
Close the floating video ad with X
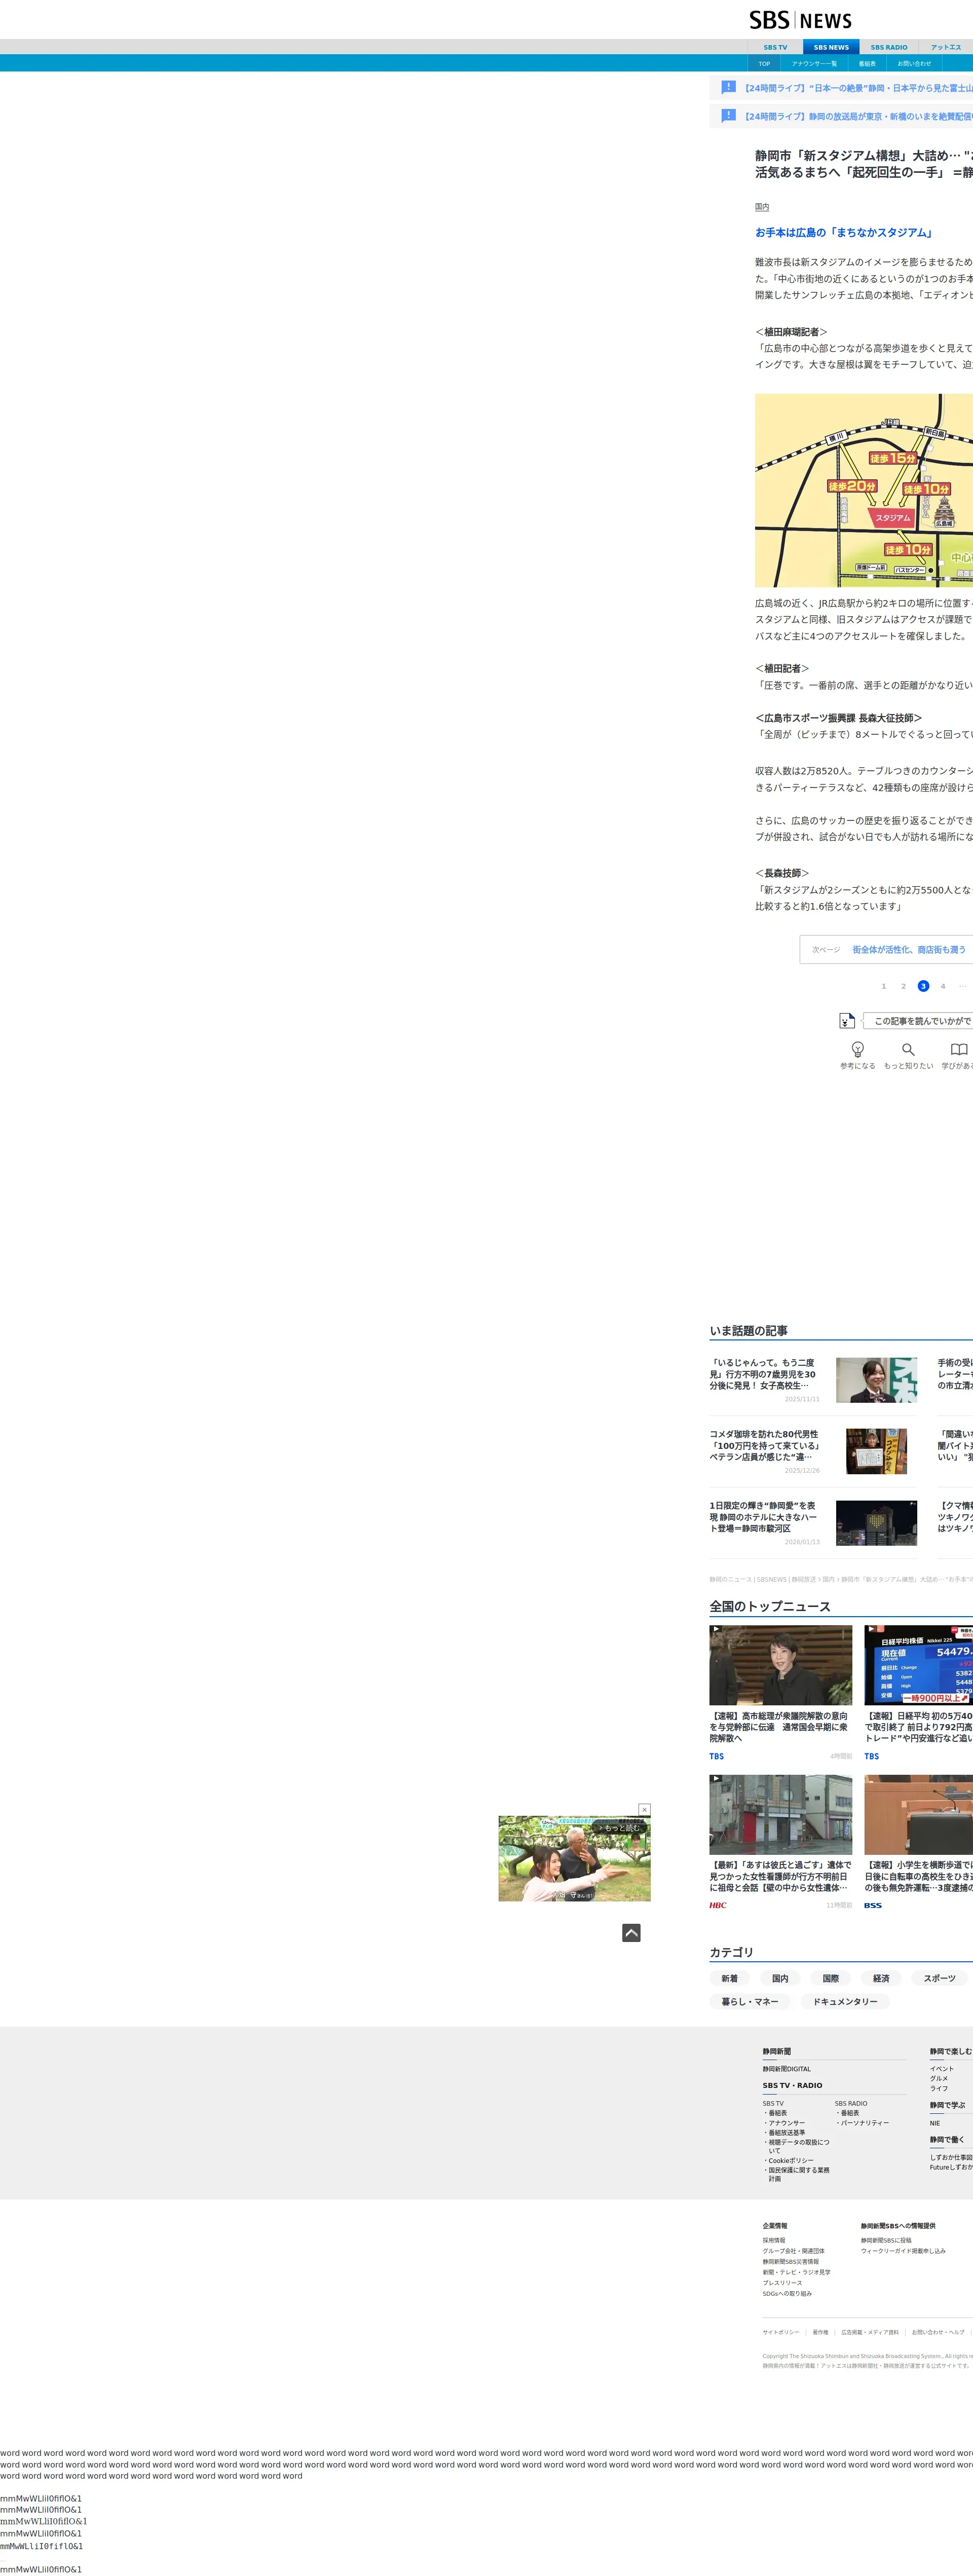644,1809
